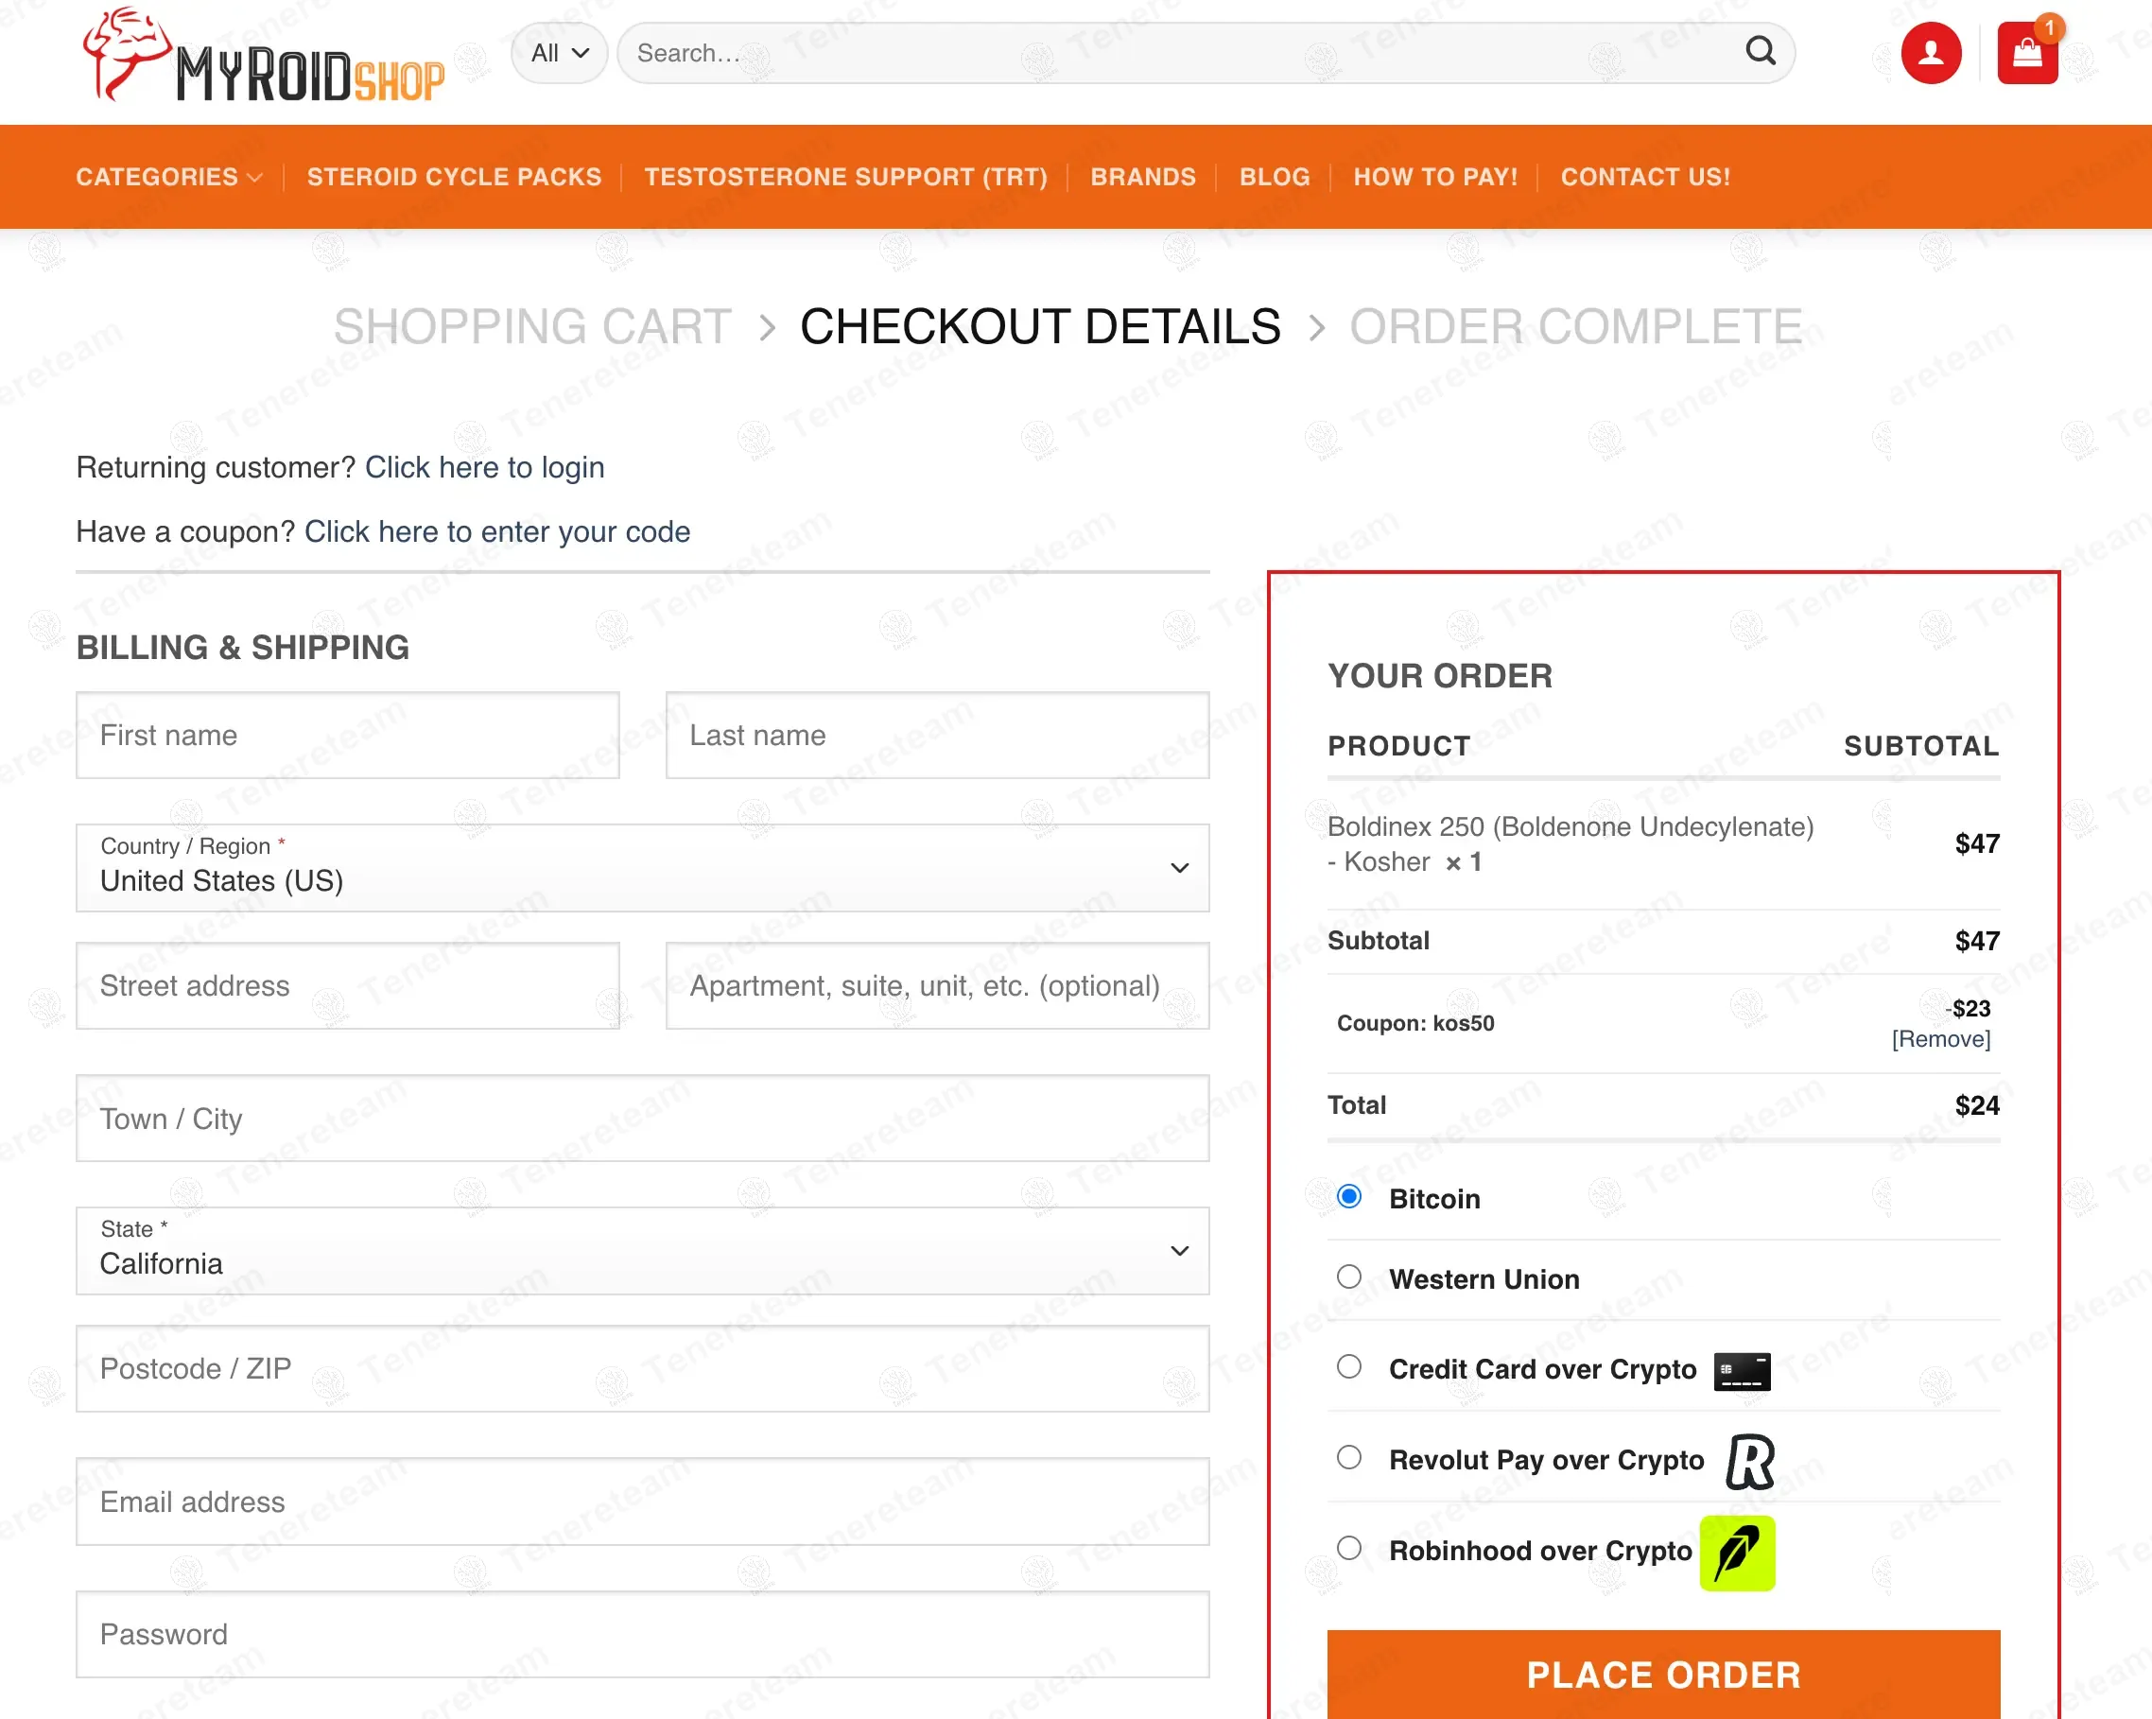Image resolution: width=2152 pixels, height=1719 pixels.
Task: Click the PLACE ORDER button
Action: (x=1662, y=1676)
